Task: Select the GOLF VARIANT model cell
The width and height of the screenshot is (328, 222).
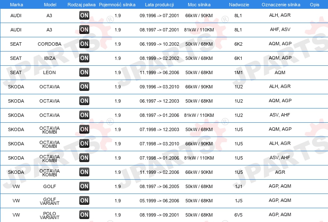Action: point(49,201)
